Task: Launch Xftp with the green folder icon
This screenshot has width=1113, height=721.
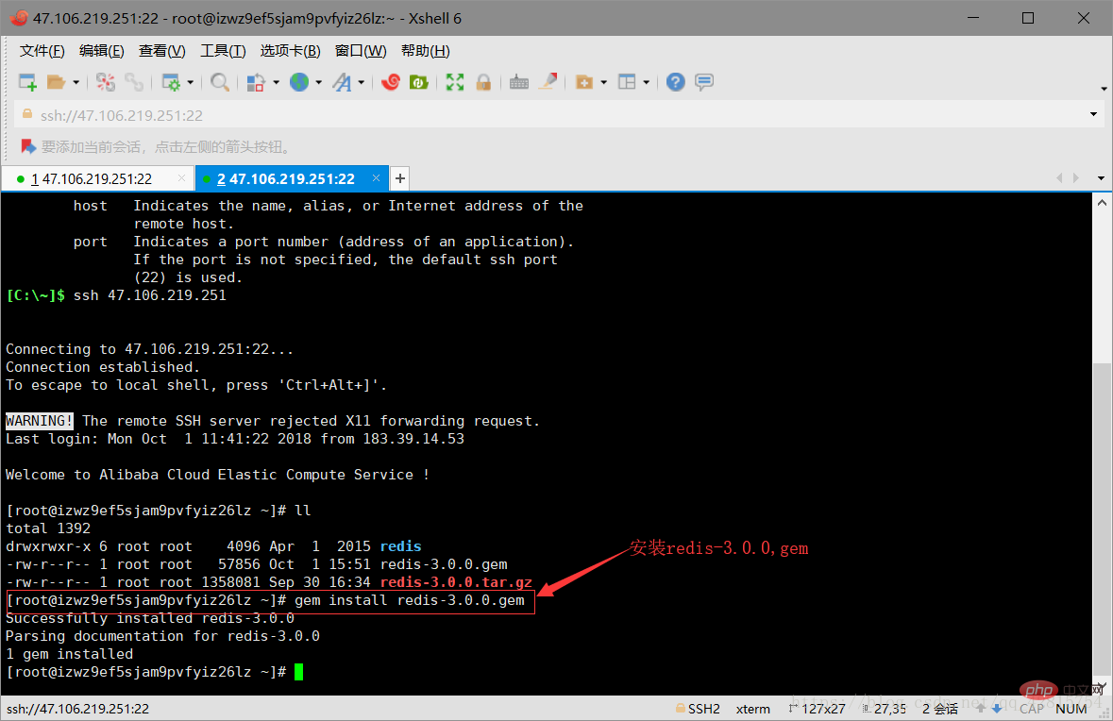Action: tap(419, 82)
